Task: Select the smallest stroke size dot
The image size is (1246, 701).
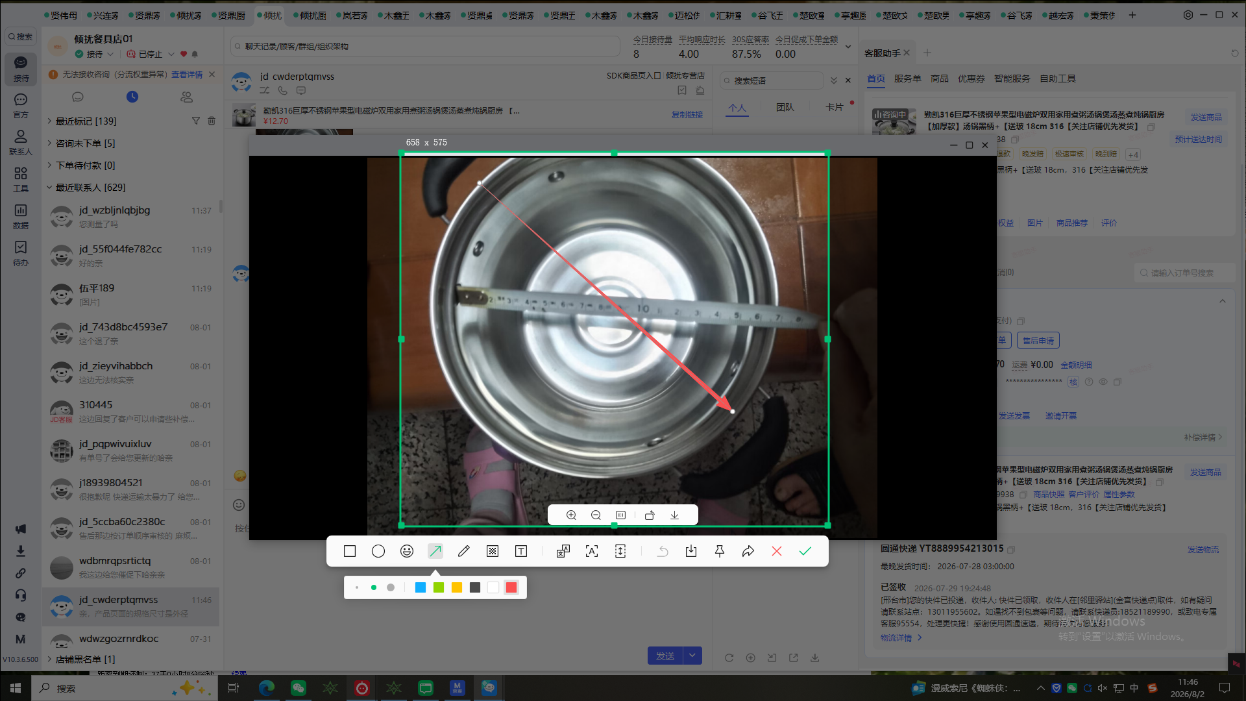Action: pos(356,587)
